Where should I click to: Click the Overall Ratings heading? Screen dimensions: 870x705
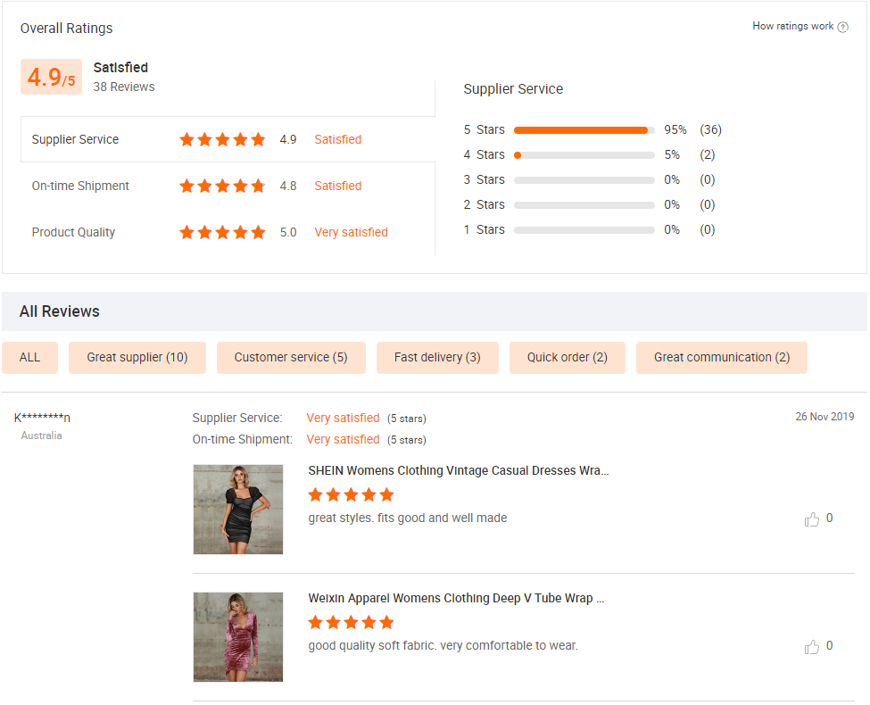coord(67,29)
